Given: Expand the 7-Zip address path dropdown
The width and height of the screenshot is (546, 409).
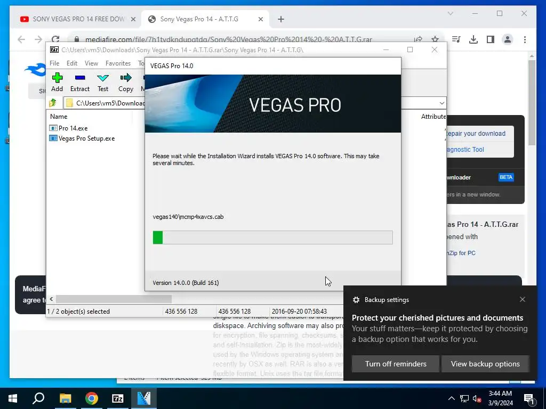Looking at the screenshot, I should (x=441, y=103).
